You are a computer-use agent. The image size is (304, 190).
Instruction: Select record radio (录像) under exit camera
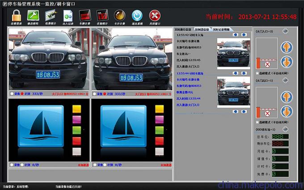[x=95, y=94]
